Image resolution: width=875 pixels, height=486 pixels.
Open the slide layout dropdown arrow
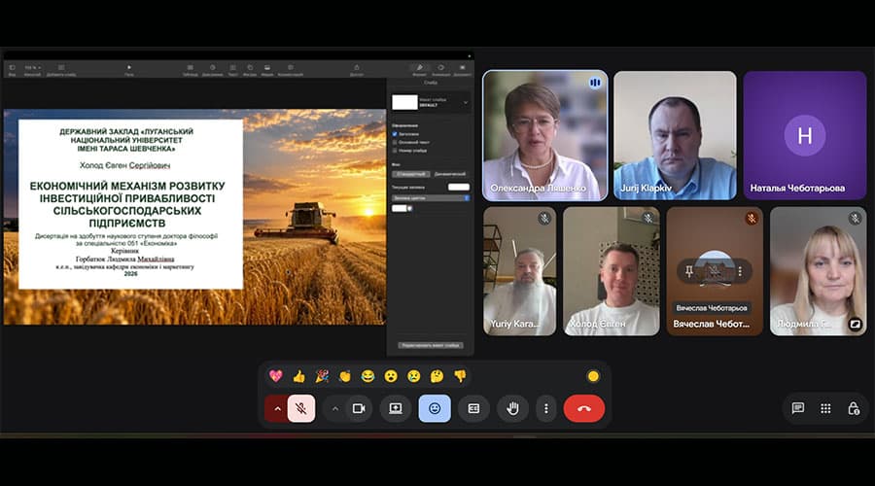click(466, 103)
